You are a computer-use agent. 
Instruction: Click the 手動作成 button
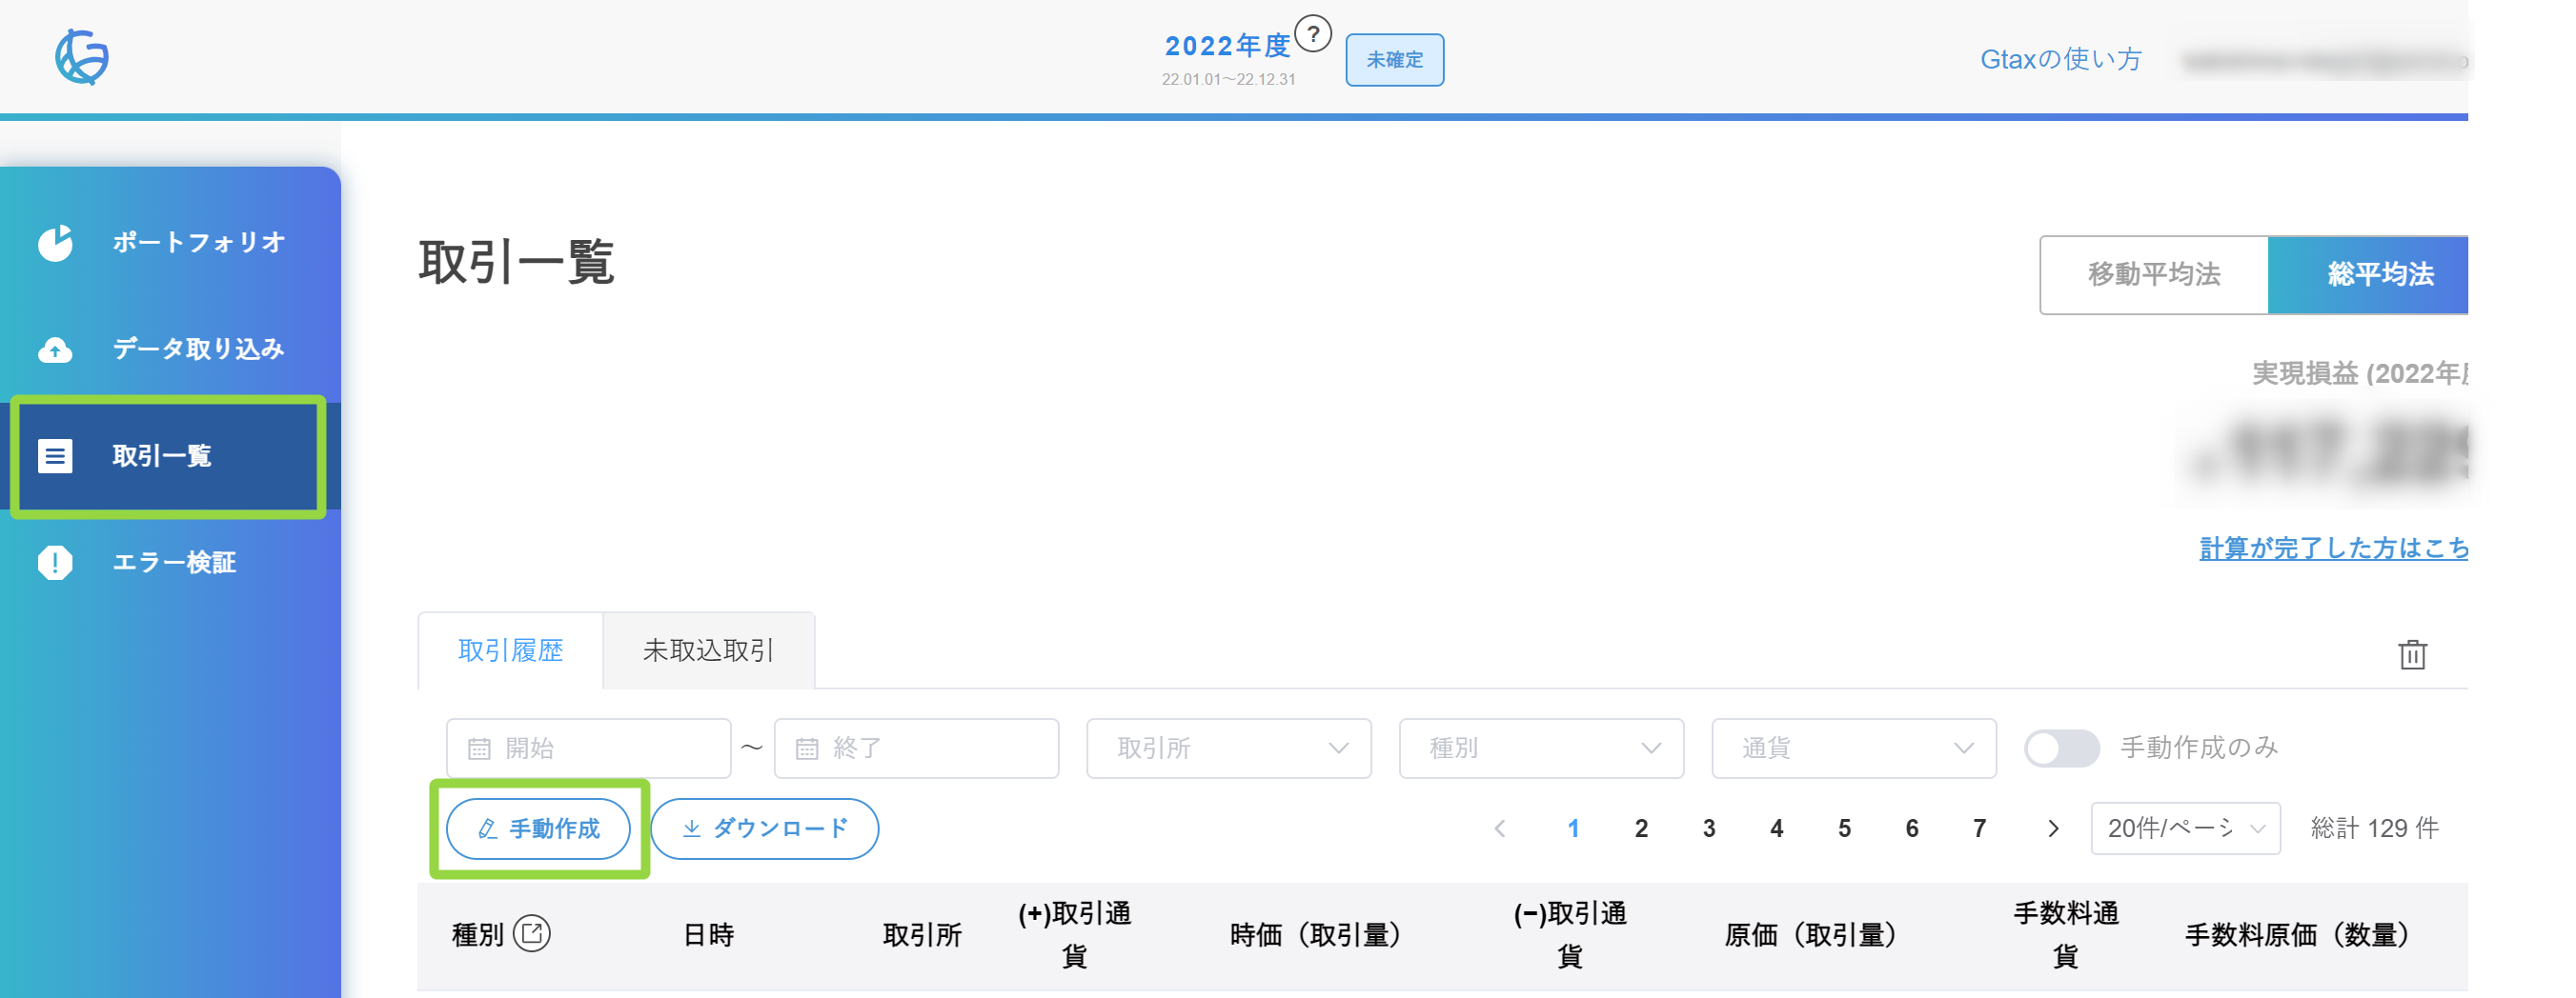tap(538, 828)
